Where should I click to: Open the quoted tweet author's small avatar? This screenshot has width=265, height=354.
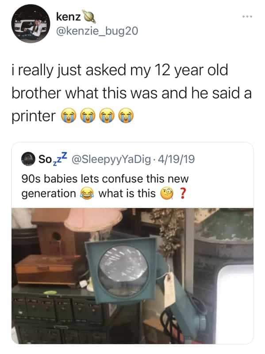coord(28,159)
